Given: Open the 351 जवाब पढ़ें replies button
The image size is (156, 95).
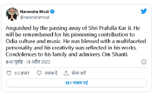Looking at the screenshot, I should click(x=76, y=83).
